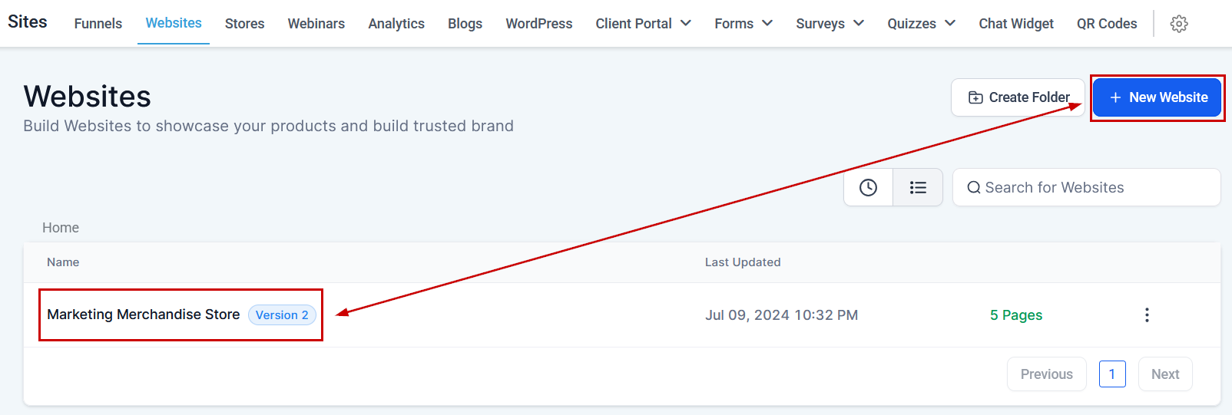Switch to list view icon

(918, 188)
